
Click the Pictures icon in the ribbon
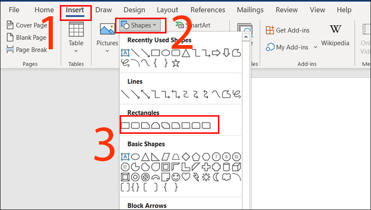107,34
